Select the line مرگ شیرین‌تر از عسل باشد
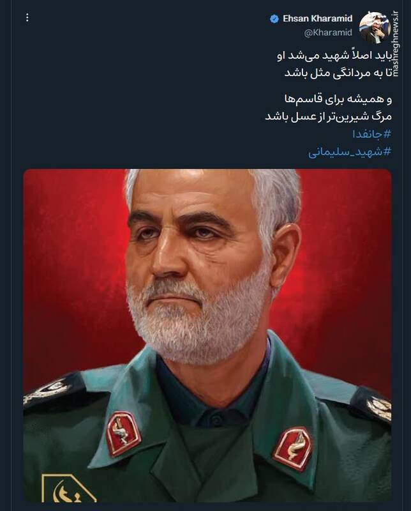 pos(328,117)
